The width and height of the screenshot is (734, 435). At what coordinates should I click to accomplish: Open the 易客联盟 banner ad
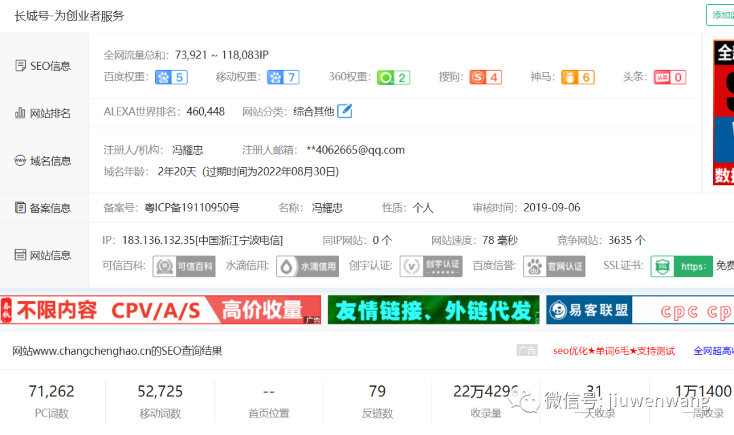click(640, 309)
